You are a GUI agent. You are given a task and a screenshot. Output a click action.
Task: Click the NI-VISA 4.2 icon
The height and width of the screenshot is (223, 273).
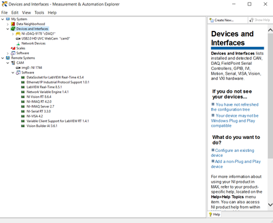23,116
